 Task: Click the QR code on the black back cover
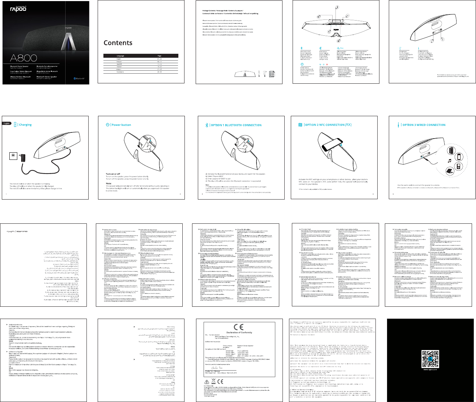pyautogui.click(x=431, y=359)
